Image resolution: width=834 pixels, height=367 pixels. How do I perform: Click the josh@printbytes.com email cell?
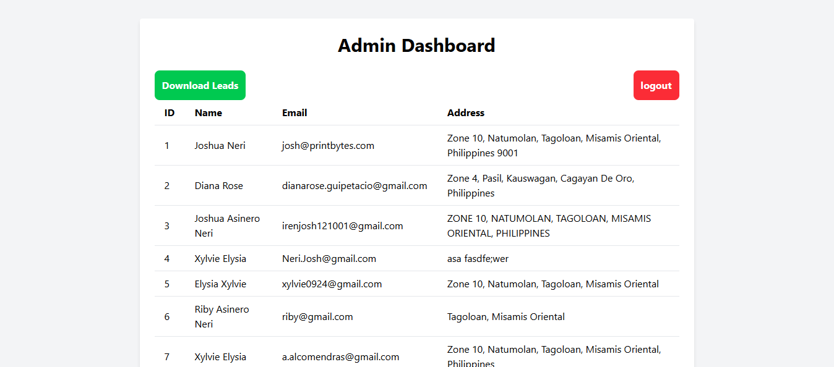click(x=328, y=146)
